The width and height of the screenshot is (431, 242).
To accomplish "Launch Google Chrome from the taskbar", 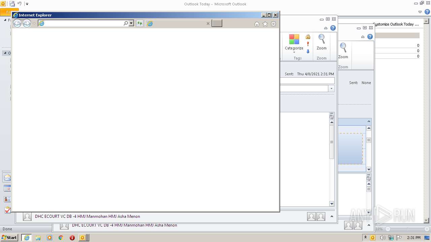I will (x=61, y=238).
